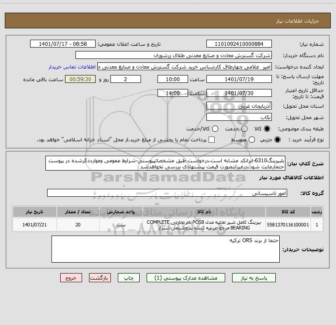Viewport: 336px width, 325px height.
Task: Click the جزئیات اطلاعات نیاز header title
Action: click(x=297, y=21)
